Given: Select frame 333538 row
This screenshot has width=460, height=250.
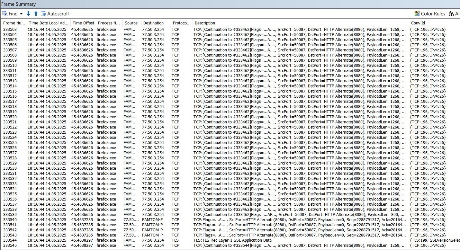Looking at the screenshot, I should pyautogui.click(x=230, y=210).
